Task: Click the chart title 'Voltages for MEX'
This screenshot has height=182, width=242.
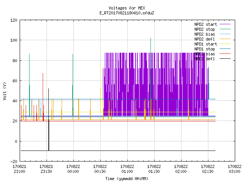Action: (127, 8)
